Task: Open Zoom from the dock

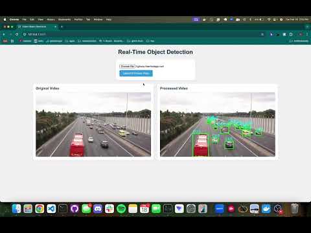Action: coord(220,208)
